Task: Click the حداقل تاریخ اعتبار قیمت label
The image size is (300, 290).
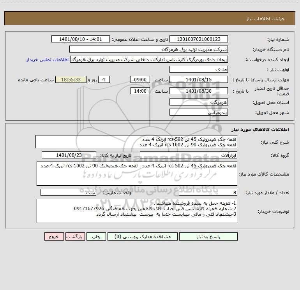Action: click(x=272, y=91)
